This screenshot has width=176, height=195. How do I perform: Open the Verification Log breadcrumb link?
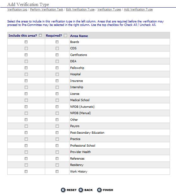click(17, 9)
